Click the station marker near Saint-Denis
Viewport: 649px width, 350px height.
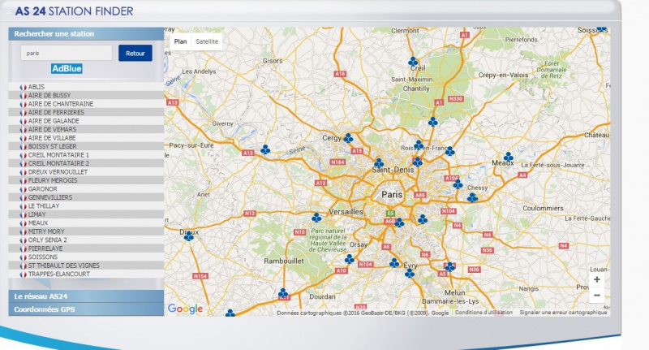[378, 162]
